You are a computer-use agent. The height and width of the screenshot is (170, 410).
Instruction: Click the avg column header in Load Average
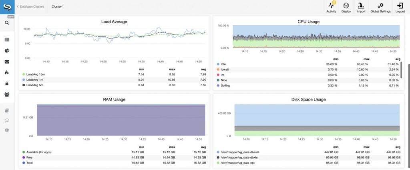pos(204,69)
